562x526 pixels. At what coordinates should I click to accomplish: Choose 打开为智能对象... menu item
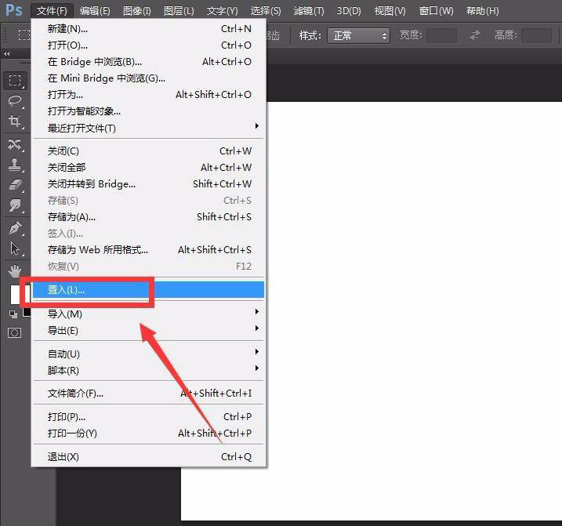(x=148, y=111)
